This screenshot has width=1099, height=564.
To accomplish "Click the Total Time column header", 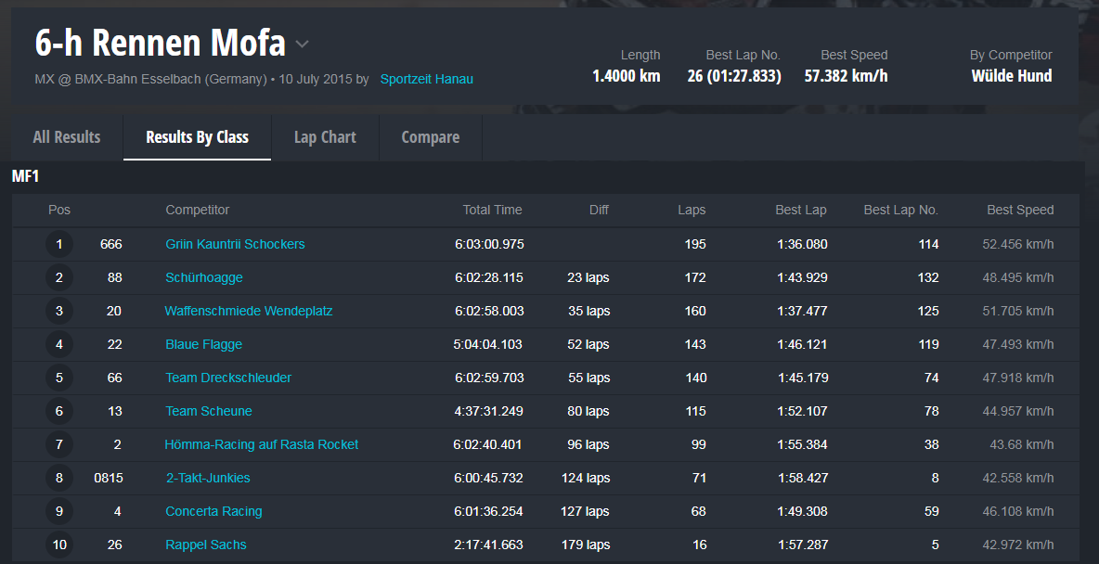I will tap(492, 210).
